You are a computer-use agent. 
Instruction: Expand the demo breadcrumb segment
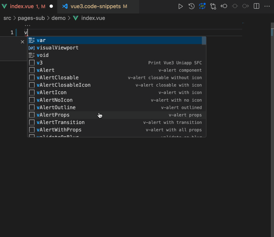58,18
